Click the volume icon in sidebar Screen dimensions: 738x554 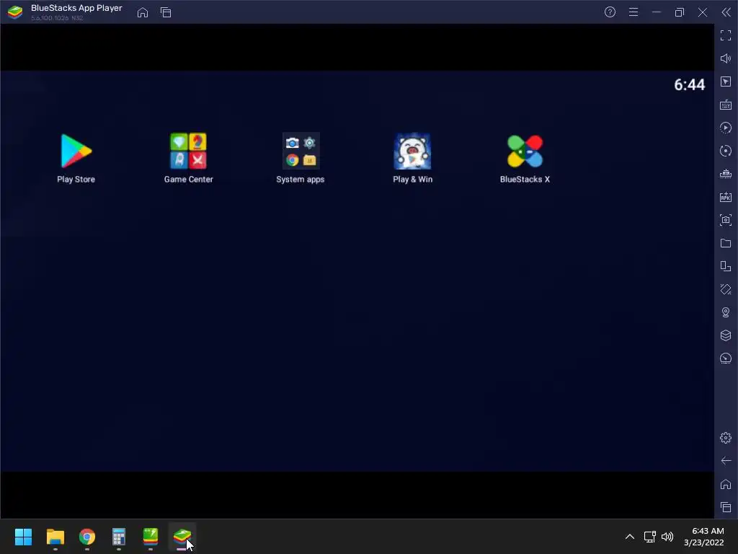pyautogui.click(x=726, y=58)
